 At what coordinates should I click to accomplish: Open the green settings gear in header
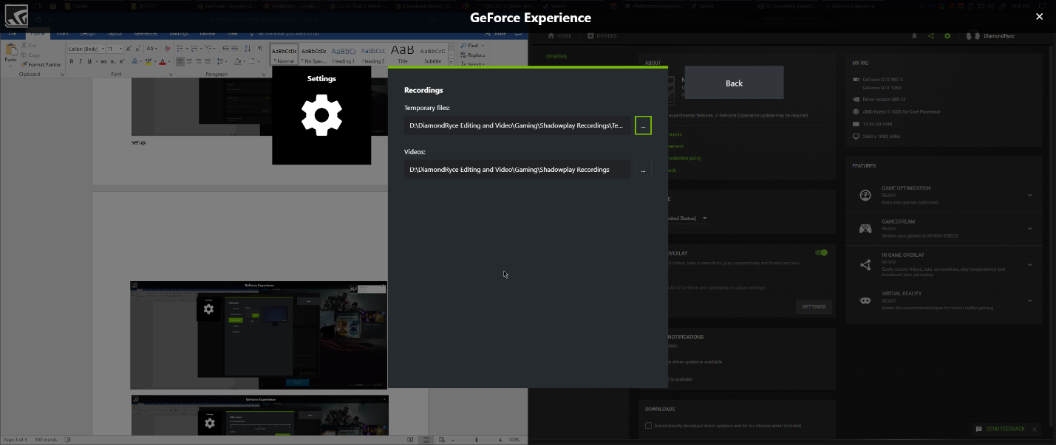point(947,35)
